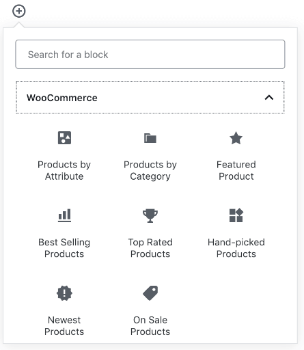Choose the Featured Product star icon
Viewport: 304px width, 350px height.
(236, 138)
